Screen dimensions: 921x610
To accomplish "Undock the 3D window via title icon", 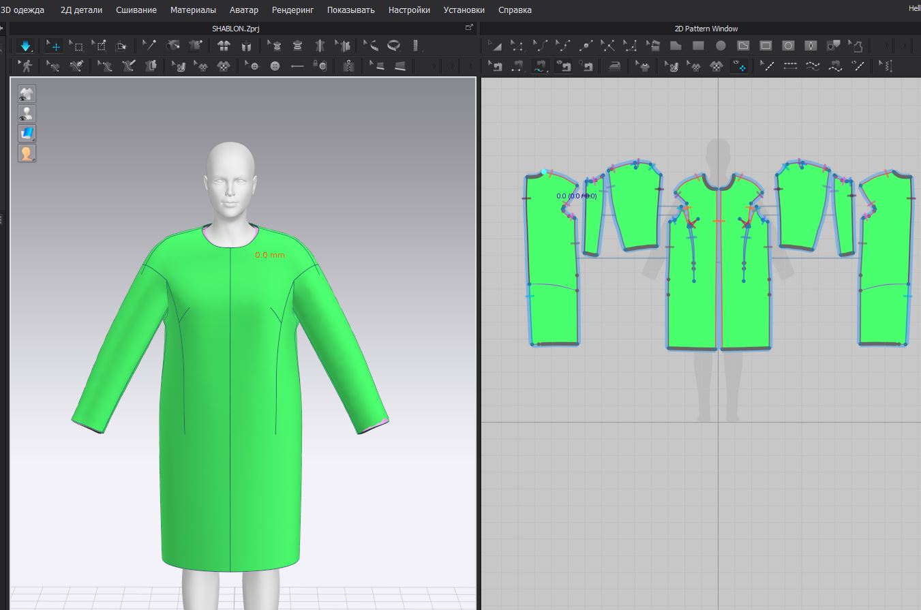I will coord(469,28).
